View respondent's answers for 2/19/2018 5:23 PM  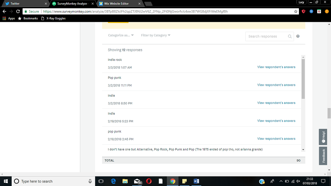coord(276,121)
